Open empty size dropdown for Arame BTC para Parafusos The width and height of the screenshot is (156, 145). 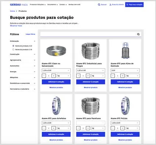pos(91,123)
